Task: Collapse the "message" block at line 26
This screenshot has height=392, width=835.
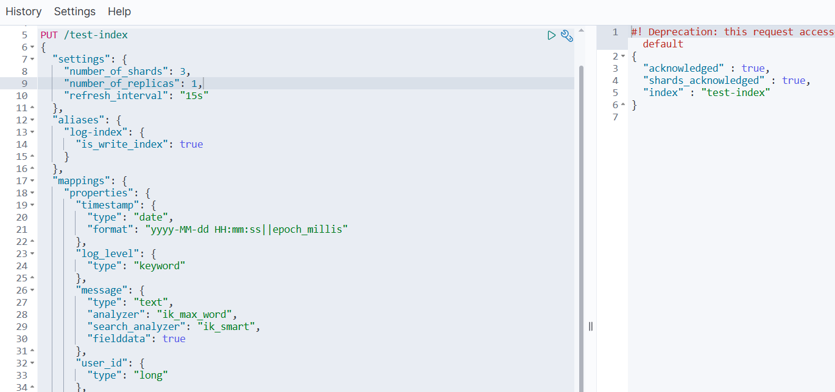Action: (x=32, y=291)
